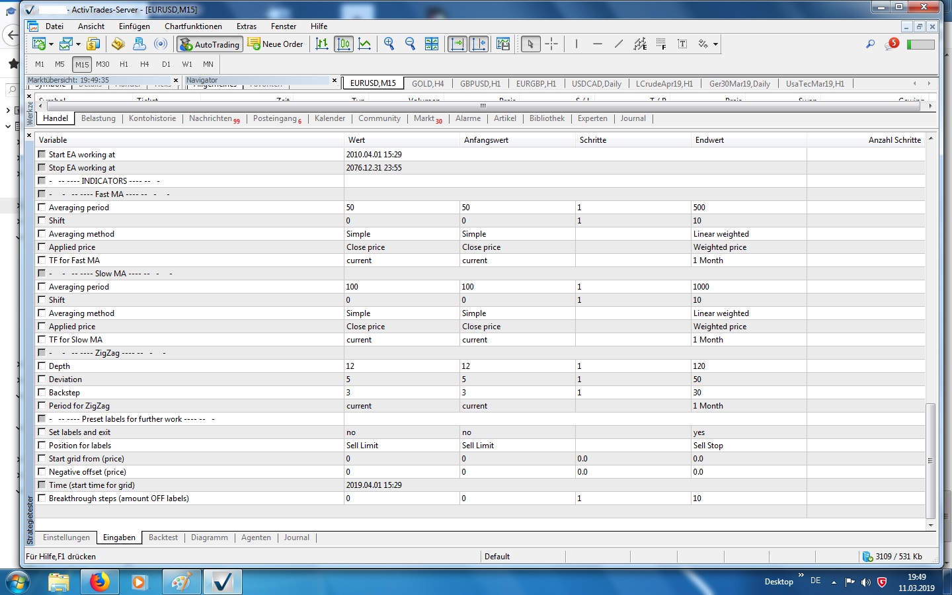Open Firefox from the Windows taskbar
Viewport: 952px width, 595px height.
[99, 582]
